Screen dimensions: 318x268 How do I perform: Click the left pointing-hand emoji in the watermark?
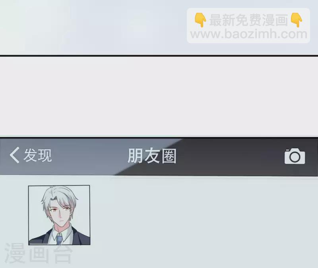(x=200, y=20)
